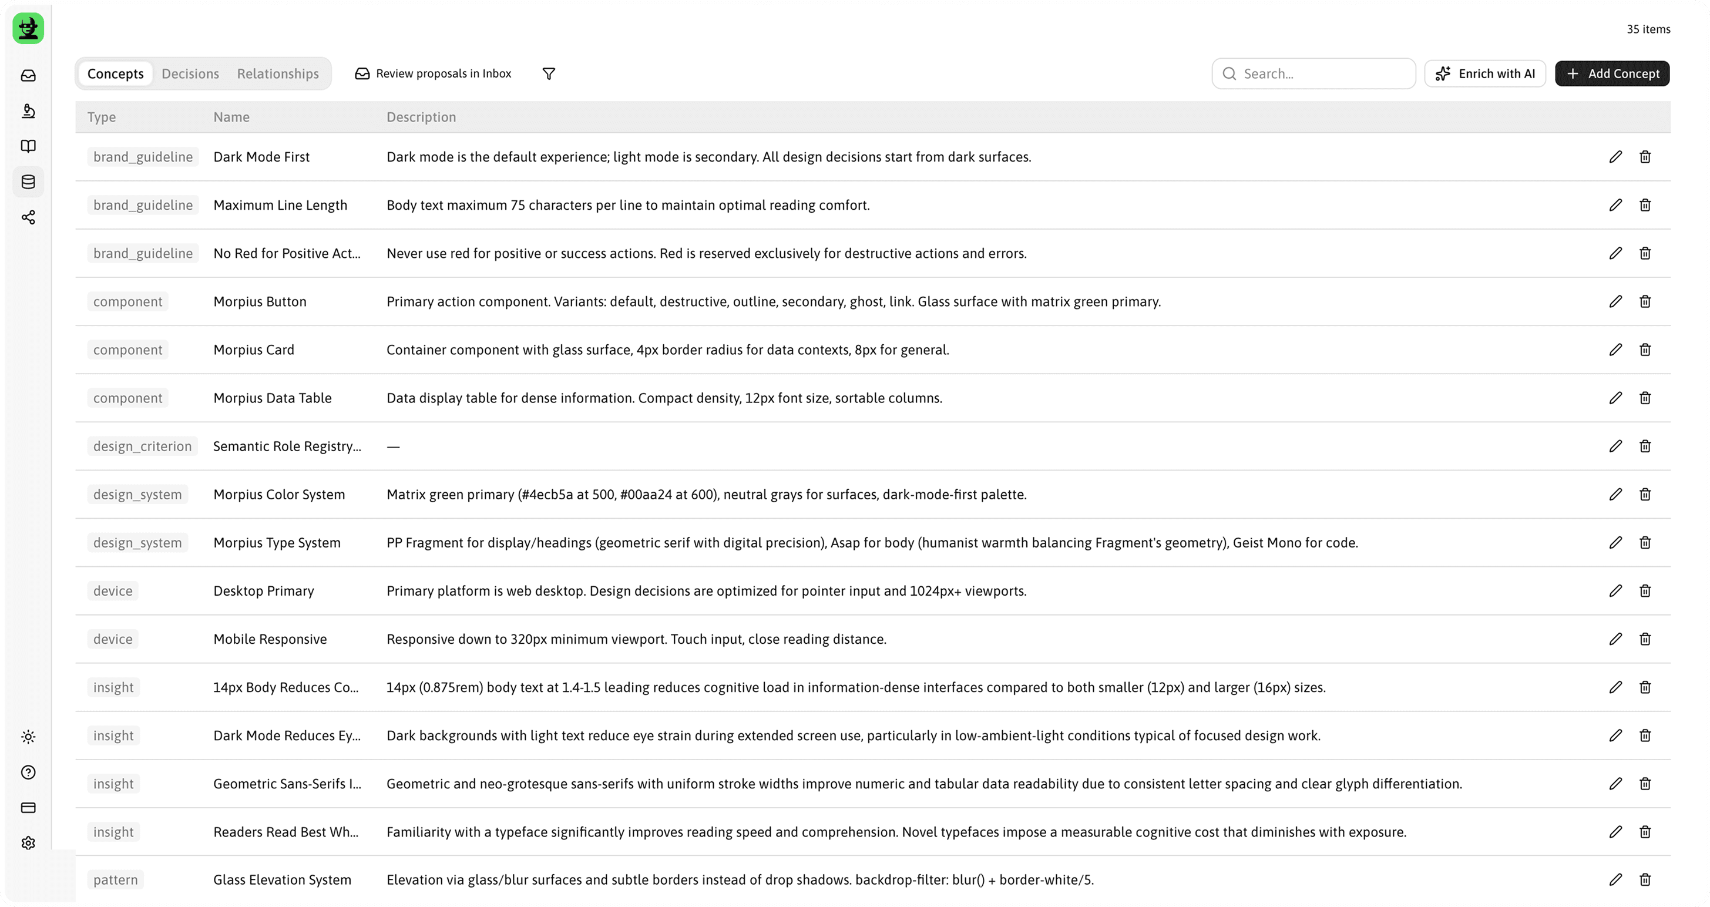
Task: Switch to the Decisions tab
Action: click(190, 73)
